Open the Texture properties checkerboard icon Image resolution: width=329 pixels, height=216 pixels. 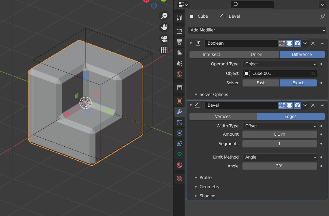(180, 179)
